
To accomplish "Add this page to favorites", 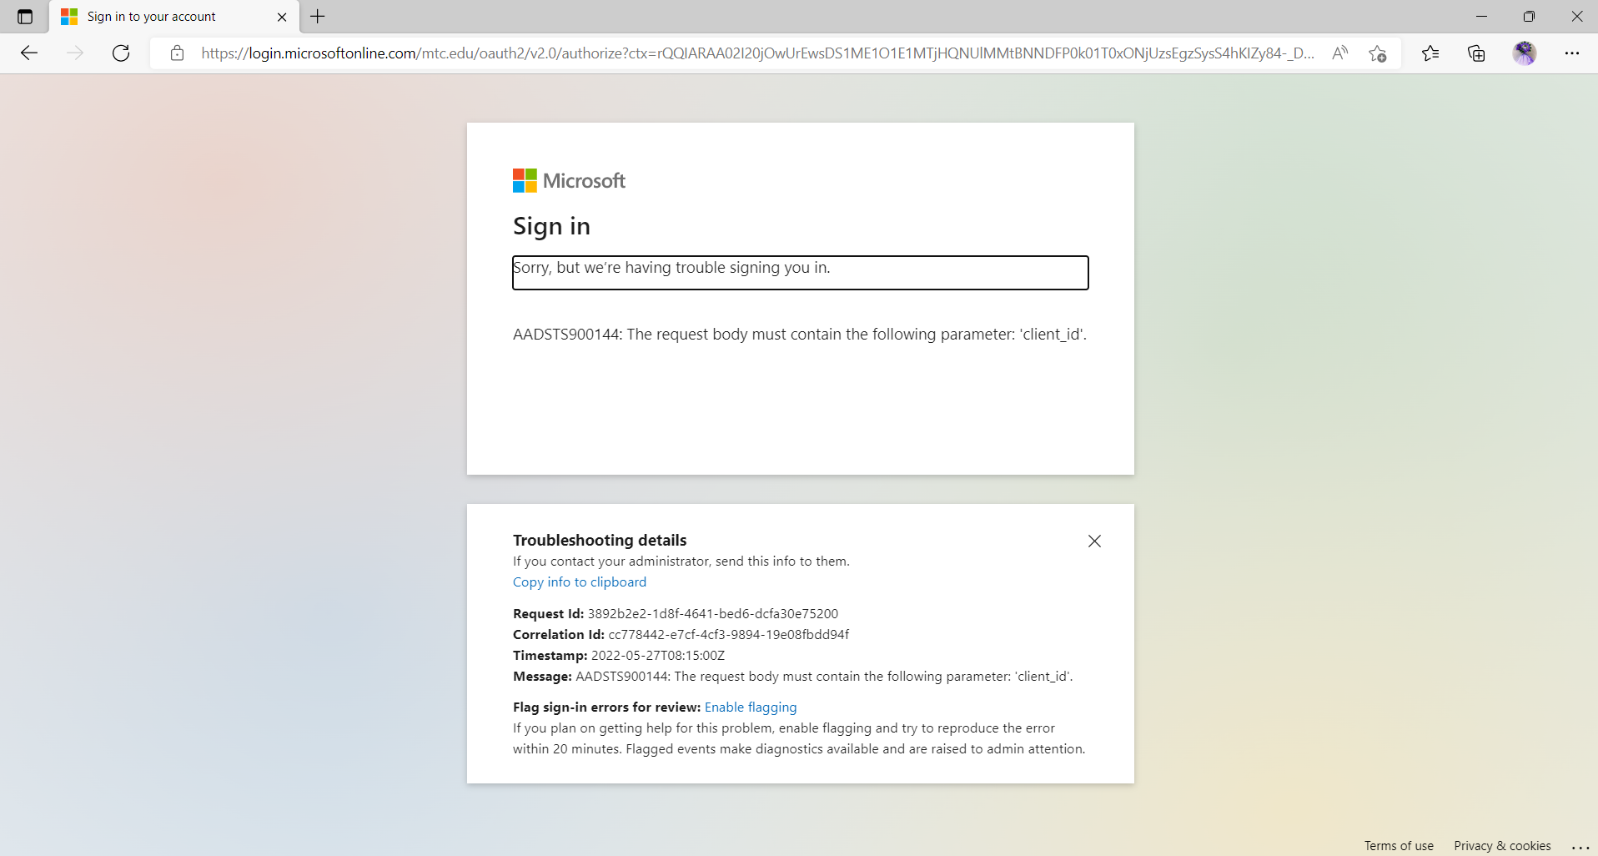I will (x=1377, y=53).
